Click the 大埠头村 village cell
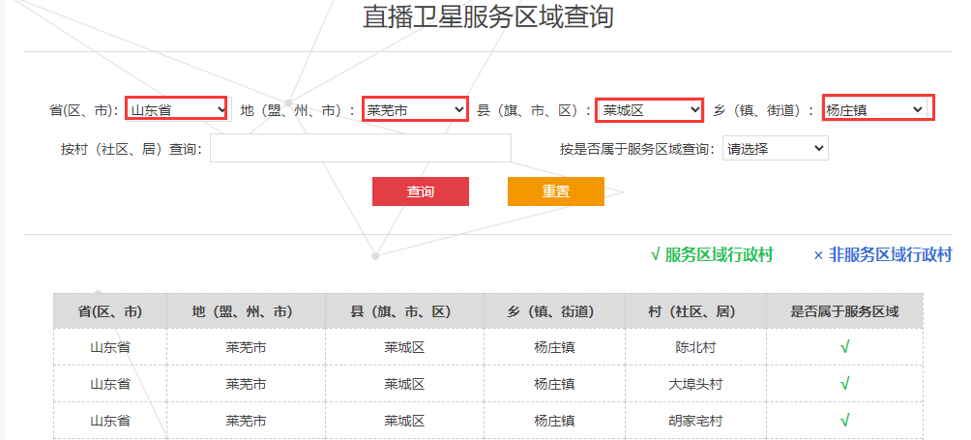The width and height of the screenshot is (971, 440). tap(695, 384)
